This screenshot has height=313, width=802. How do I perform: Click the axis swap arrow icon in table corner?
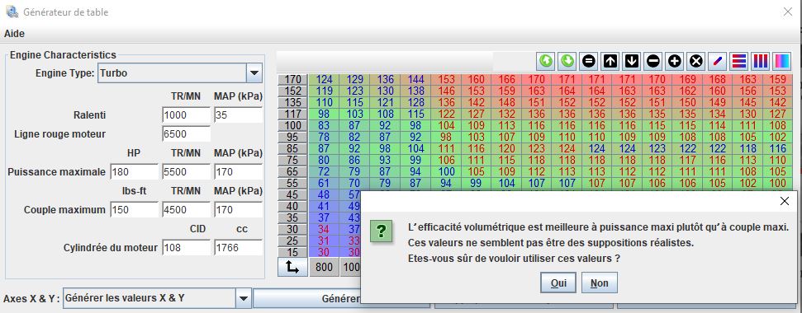(x=292, y=267)
